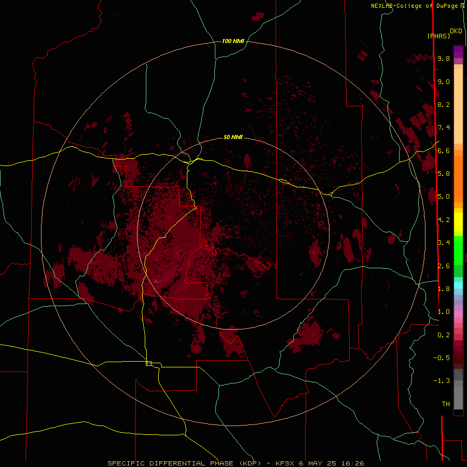
Task: Click the 7.4 scale value
Action: coord(444,128)
